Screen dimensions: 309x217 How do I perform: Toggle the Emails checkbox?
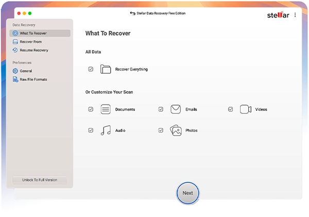[161, 109]
